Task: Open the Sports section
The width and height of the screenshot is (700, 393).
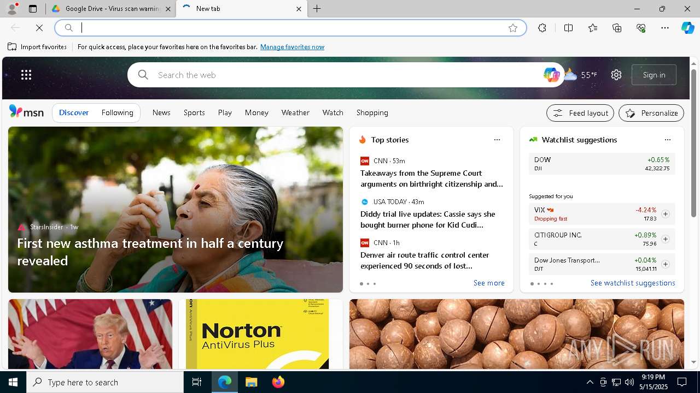Action: (194, 112)
